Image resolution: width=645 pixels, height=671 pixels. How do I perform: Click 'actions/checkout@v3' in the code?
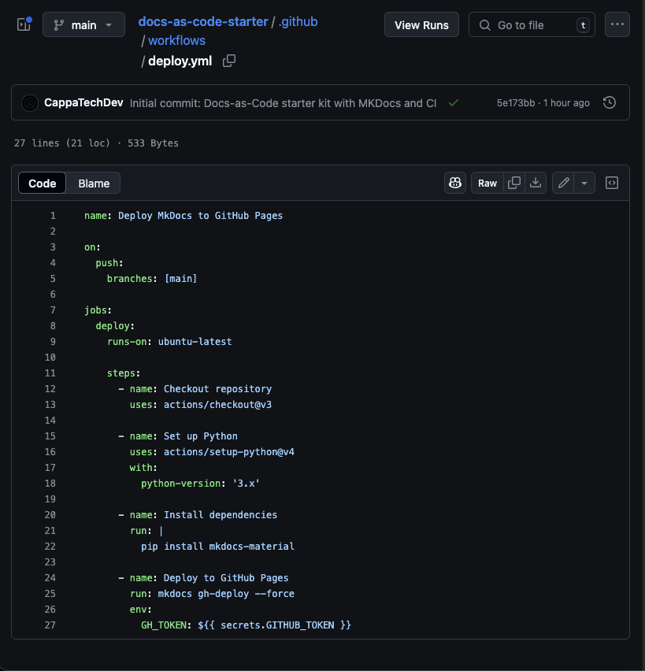tap(217, 404)
